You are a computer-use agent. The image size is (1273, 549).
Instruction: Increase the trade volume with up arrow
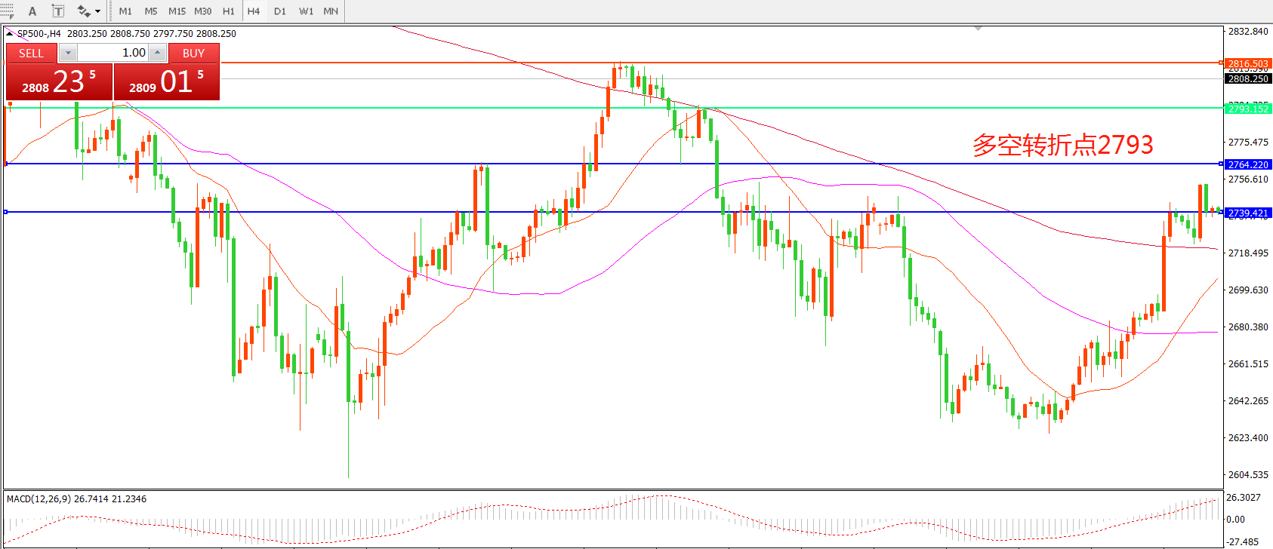pos(157,53)
